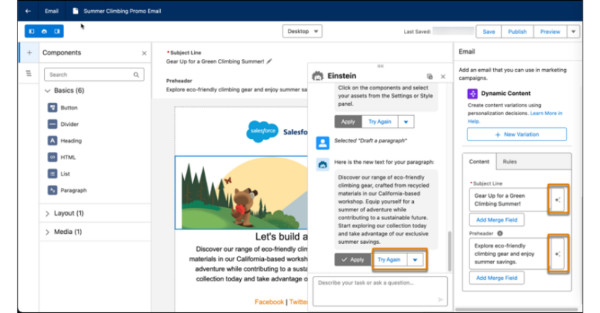Click the Dynamic Content icon
The image size is (600, 313).
[x=472, y=94]
